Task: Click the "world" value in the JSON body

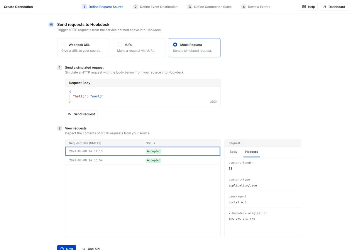Action: tap(97, 96)
